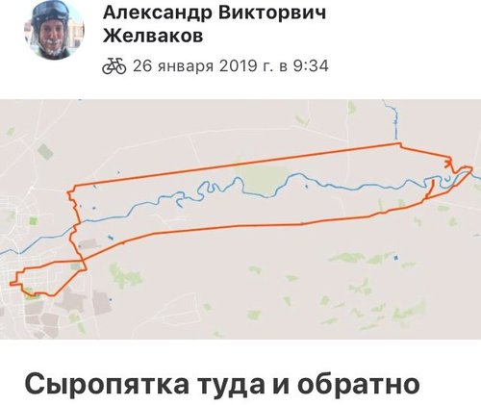
Task: Click the route's sharp easternmost tip
Action: pos(471,168)
